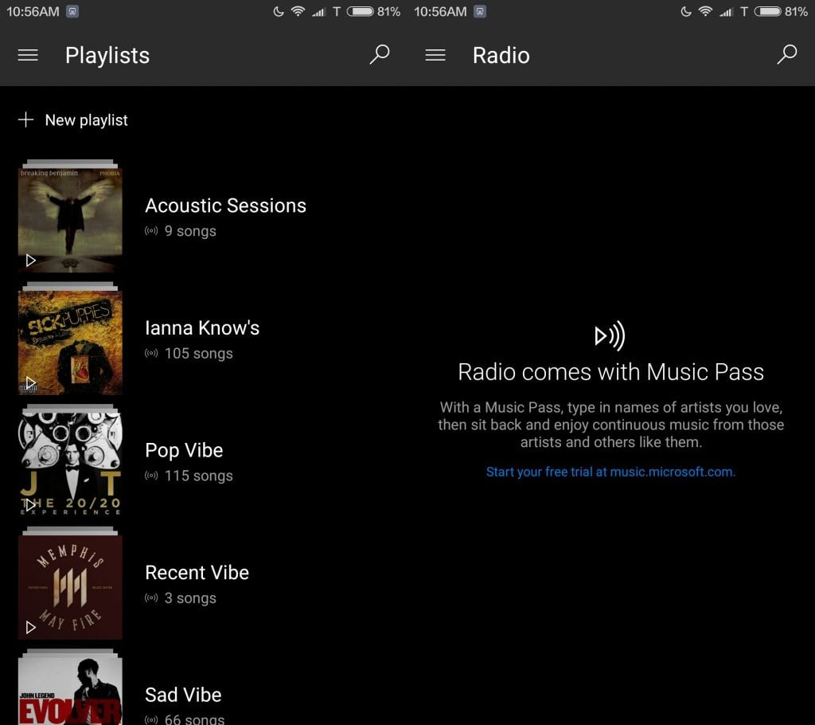Tap left status bar battery indicator
This screenshot has height=725, width=815.
[361, 11]
